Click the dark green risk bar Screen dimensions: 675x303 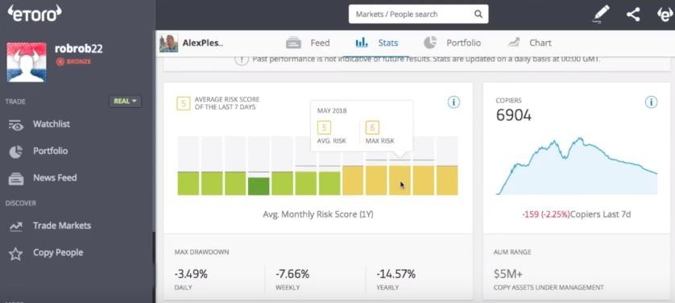[259, 186]
